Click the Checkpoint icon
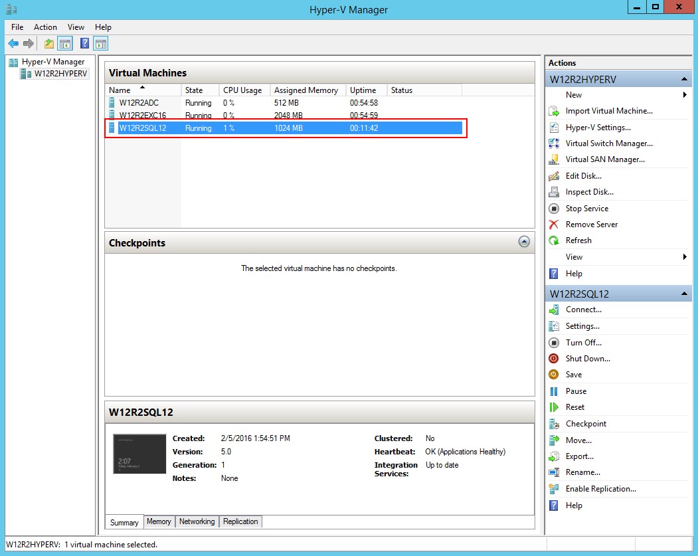The width and height of the screenshot is (698, 556). coord(554,424)
